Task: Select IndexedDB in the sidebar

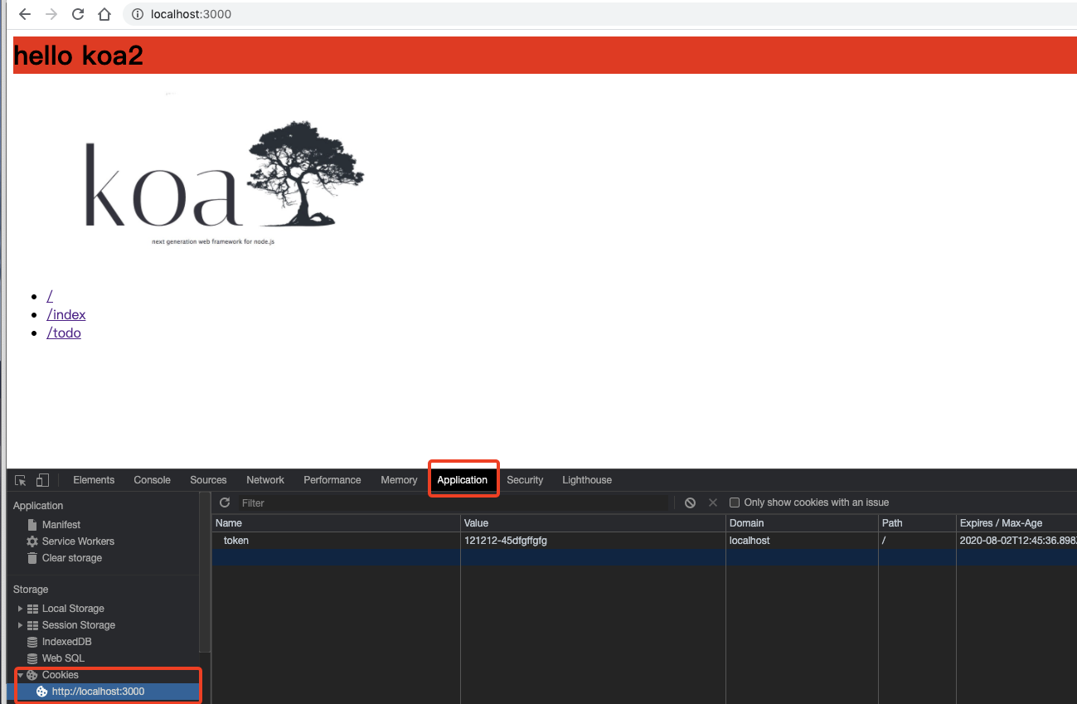Action: pyautogui.click(x=66, y=642)
